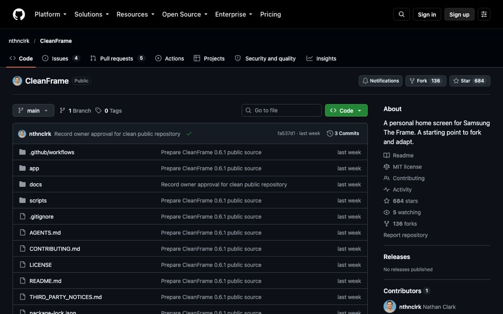Click the Sign in button
The image size is (503, 314).
(427, 15)
